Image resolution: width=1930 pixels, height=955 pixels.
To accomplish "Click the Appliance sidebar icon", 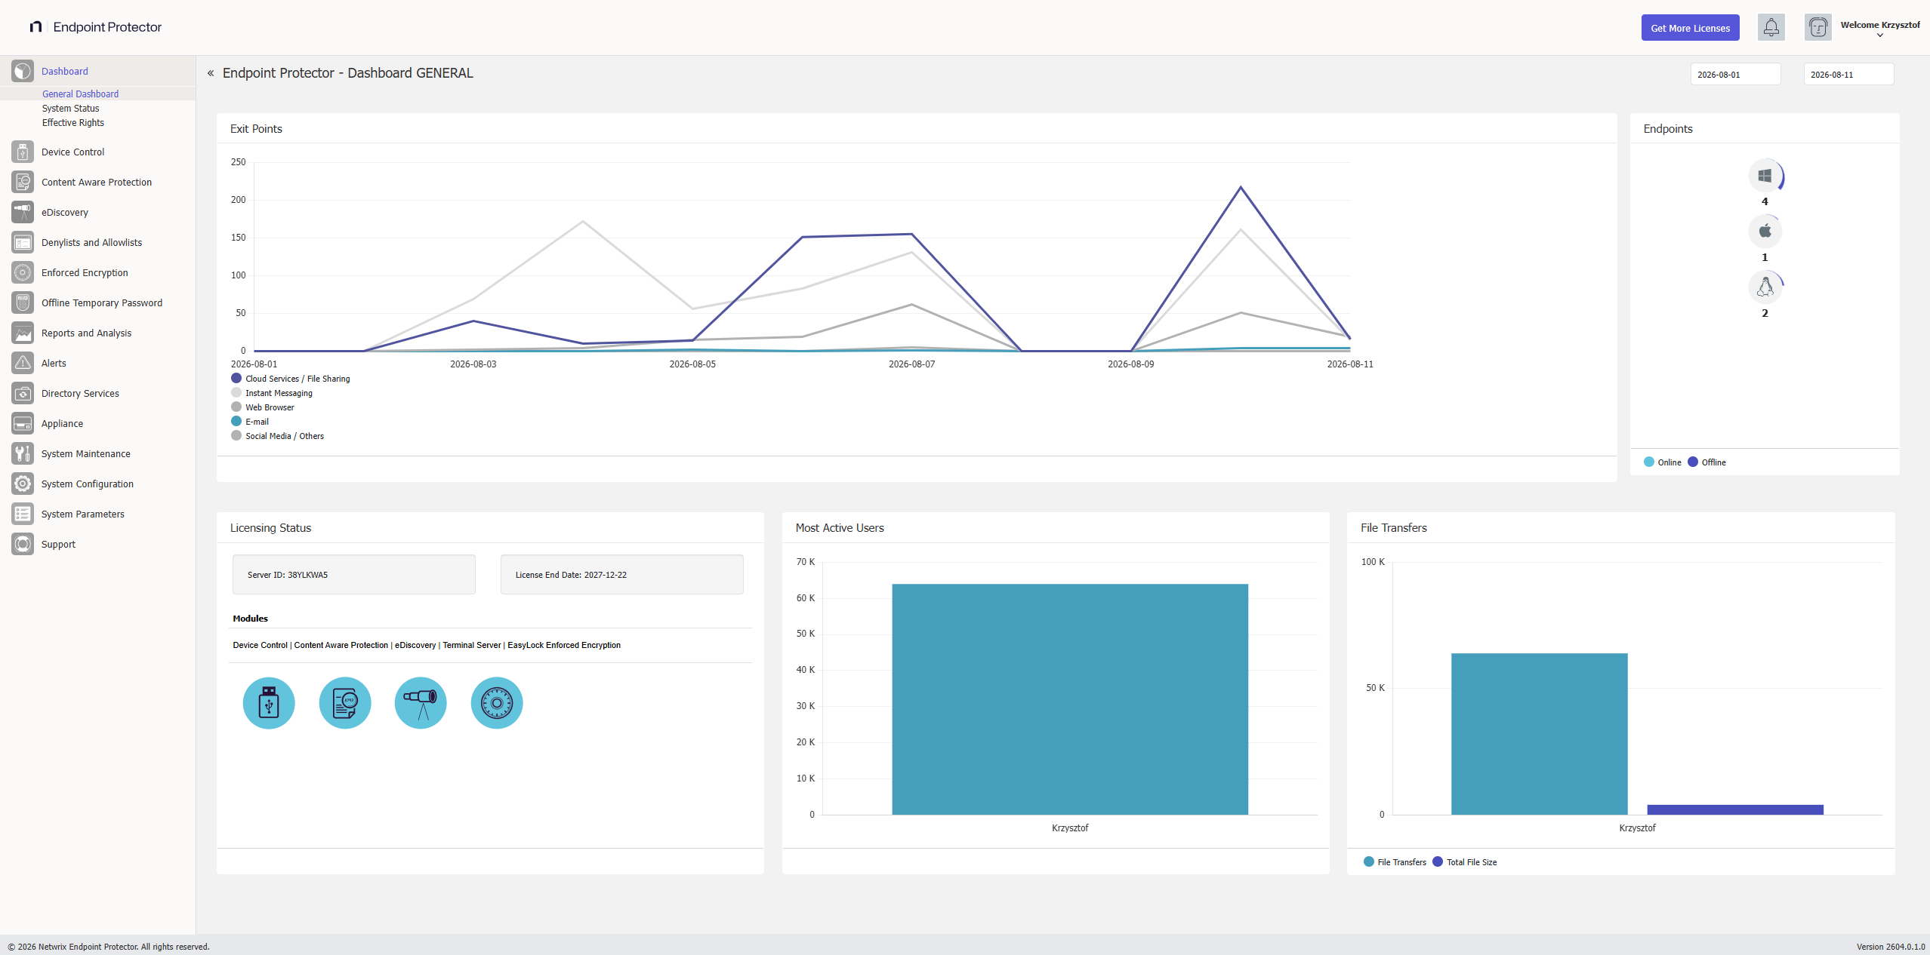I will [x=23, y=423].
